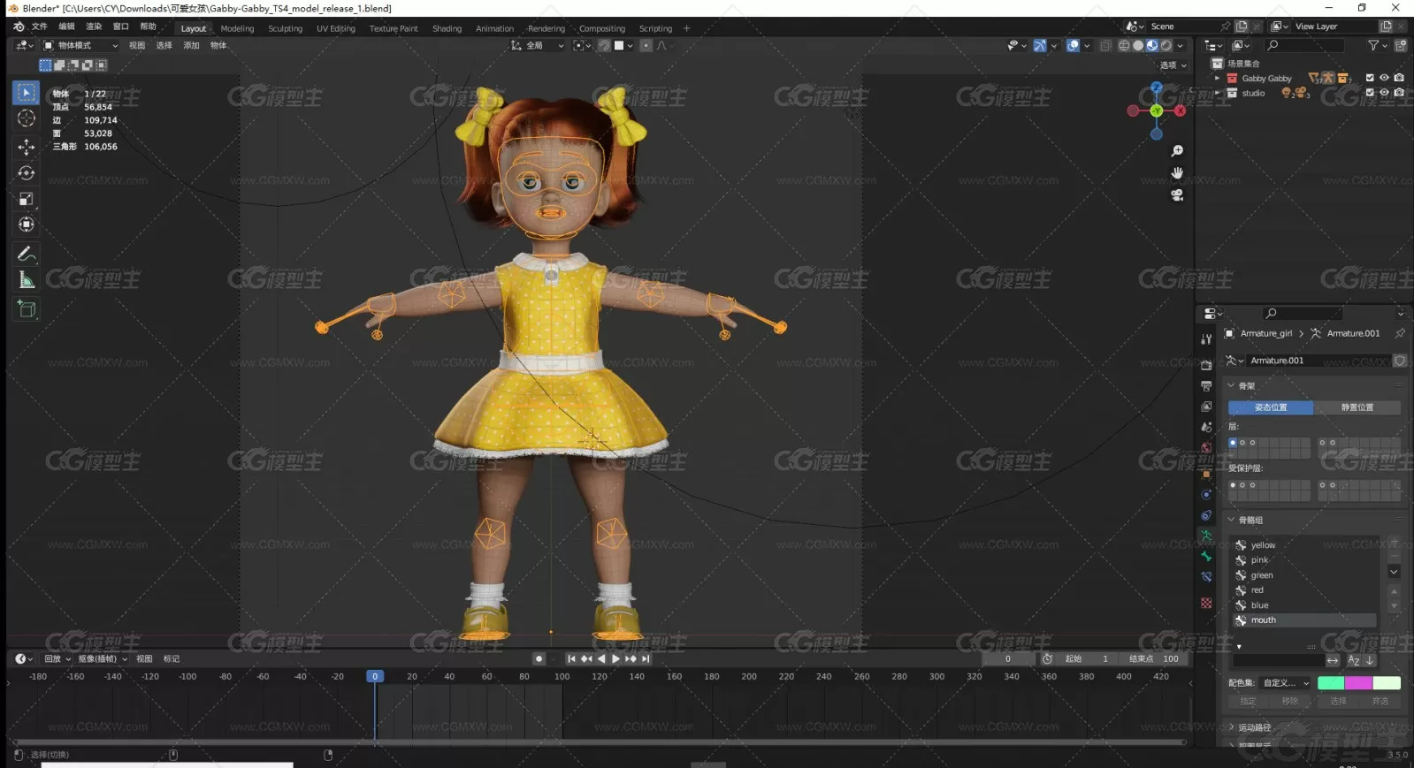This screenshot has height=768, width=1414.
Task: Enable wireframe viewport shading
Action: (1124, 46)
